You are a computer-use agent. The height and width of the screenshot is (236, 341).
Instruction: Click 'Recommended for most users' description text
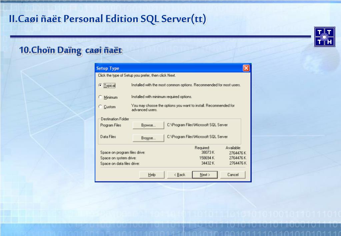[217, 85]
